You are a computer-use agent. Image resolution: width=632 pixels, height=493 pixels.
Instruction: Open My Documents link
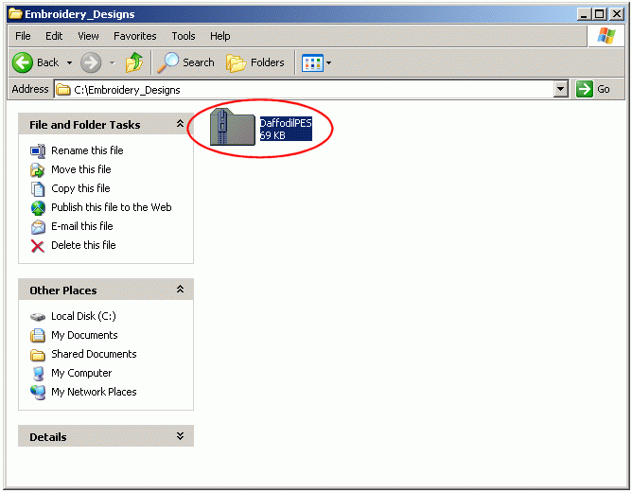[84, 335]
